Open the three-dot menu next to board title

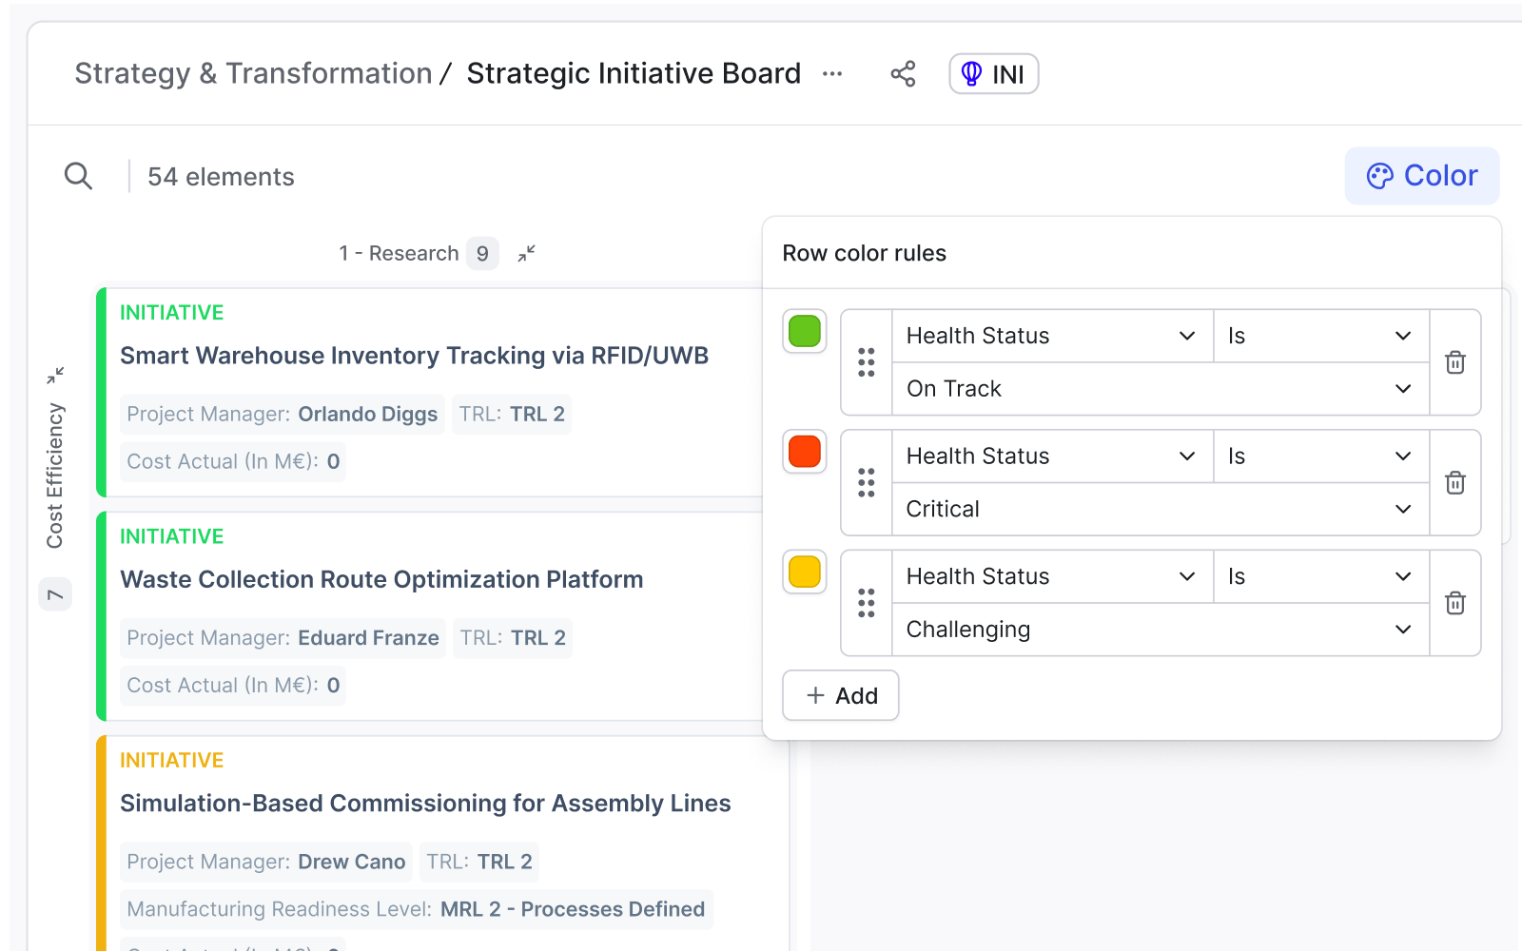tap(832, 74)
